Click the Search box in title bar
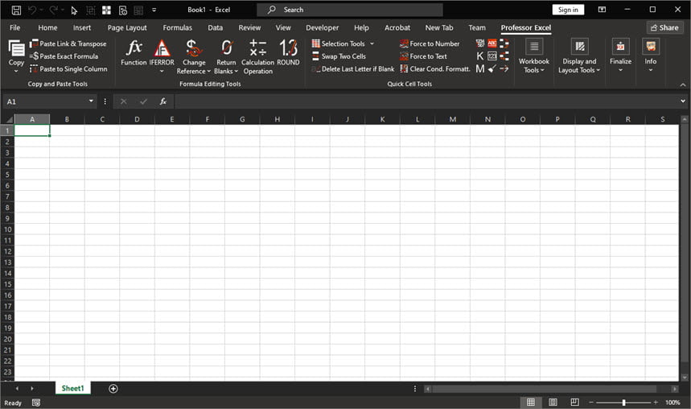Viewport: 691px width, 409px height. point(350,10)
